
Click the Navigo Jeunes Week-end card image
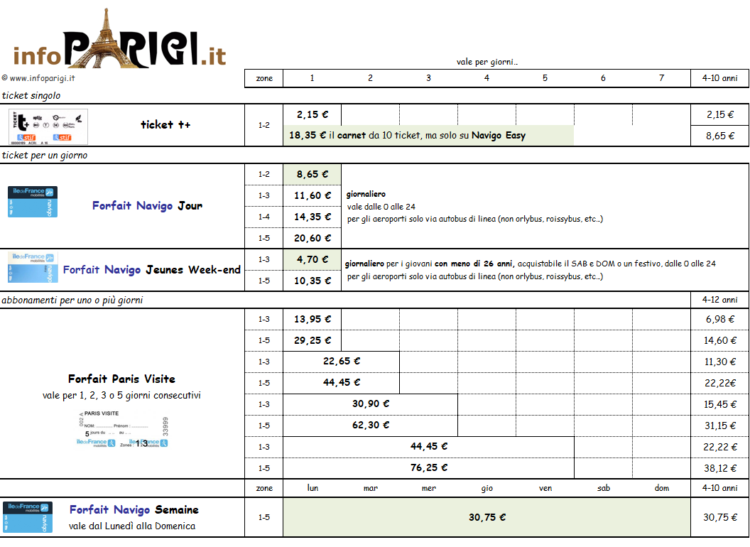(x=33, y=268)
